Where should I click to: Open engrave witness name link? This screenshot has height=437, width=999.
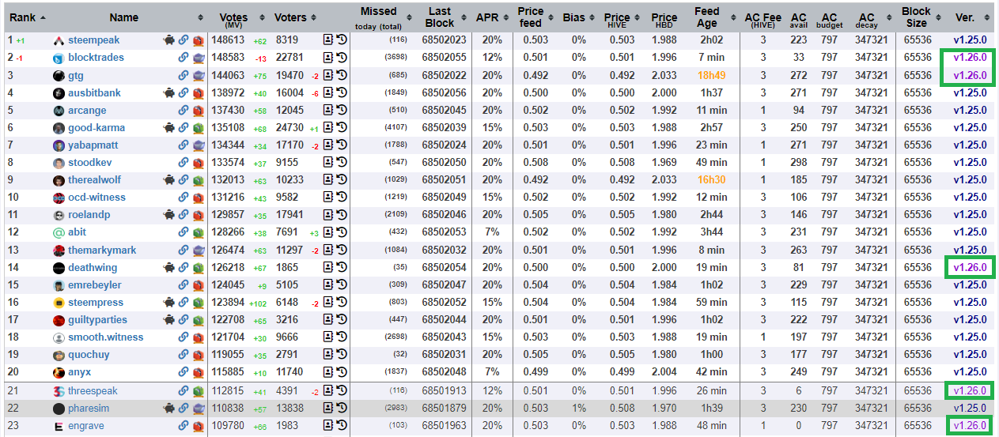coord(86,425)
